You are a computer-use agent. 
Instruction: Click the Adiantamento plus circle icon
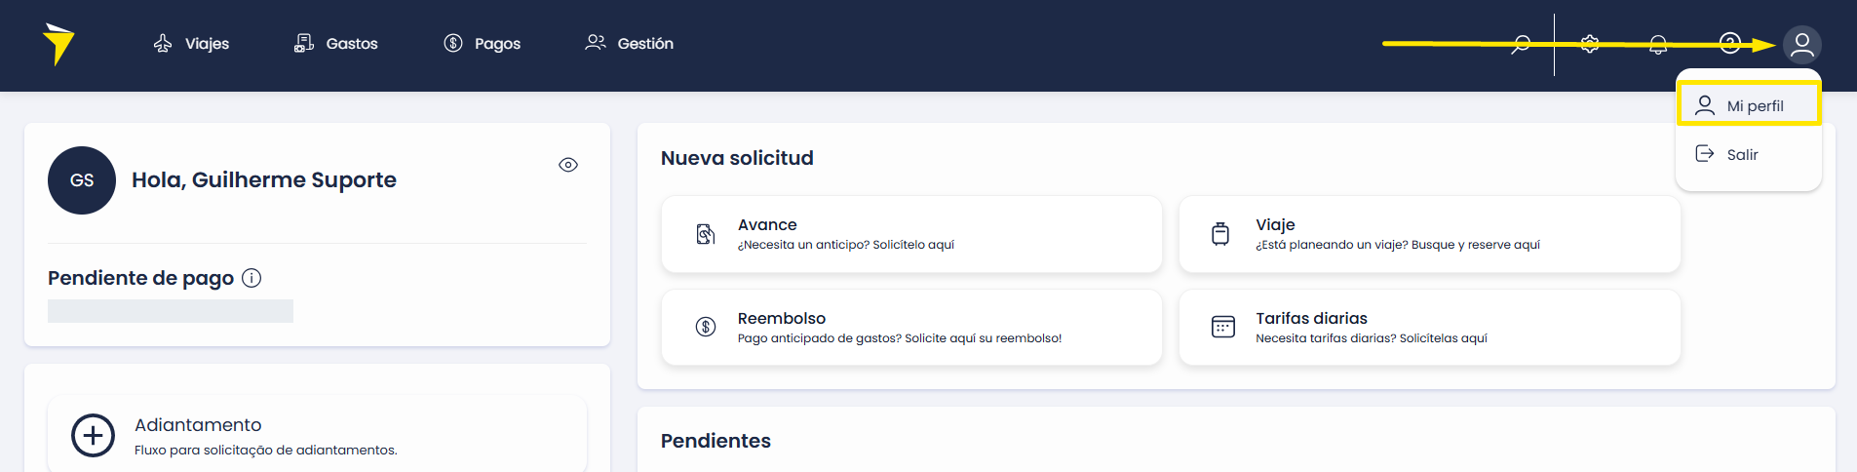pos(93,436)
